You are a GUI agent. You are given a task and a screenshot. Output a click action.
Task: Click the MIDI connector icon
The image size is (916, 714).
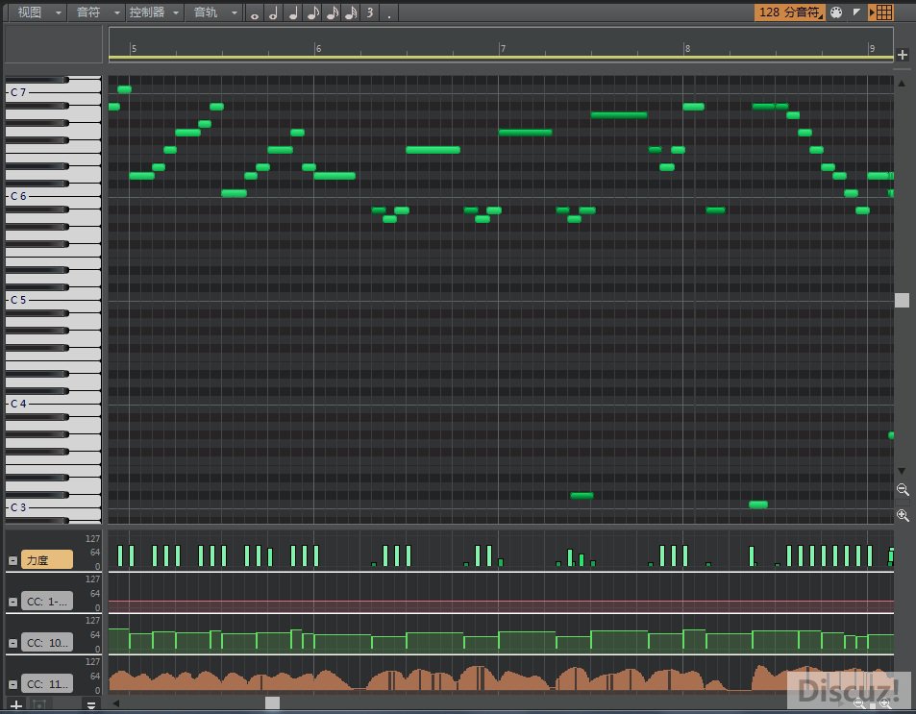[836, 12]
